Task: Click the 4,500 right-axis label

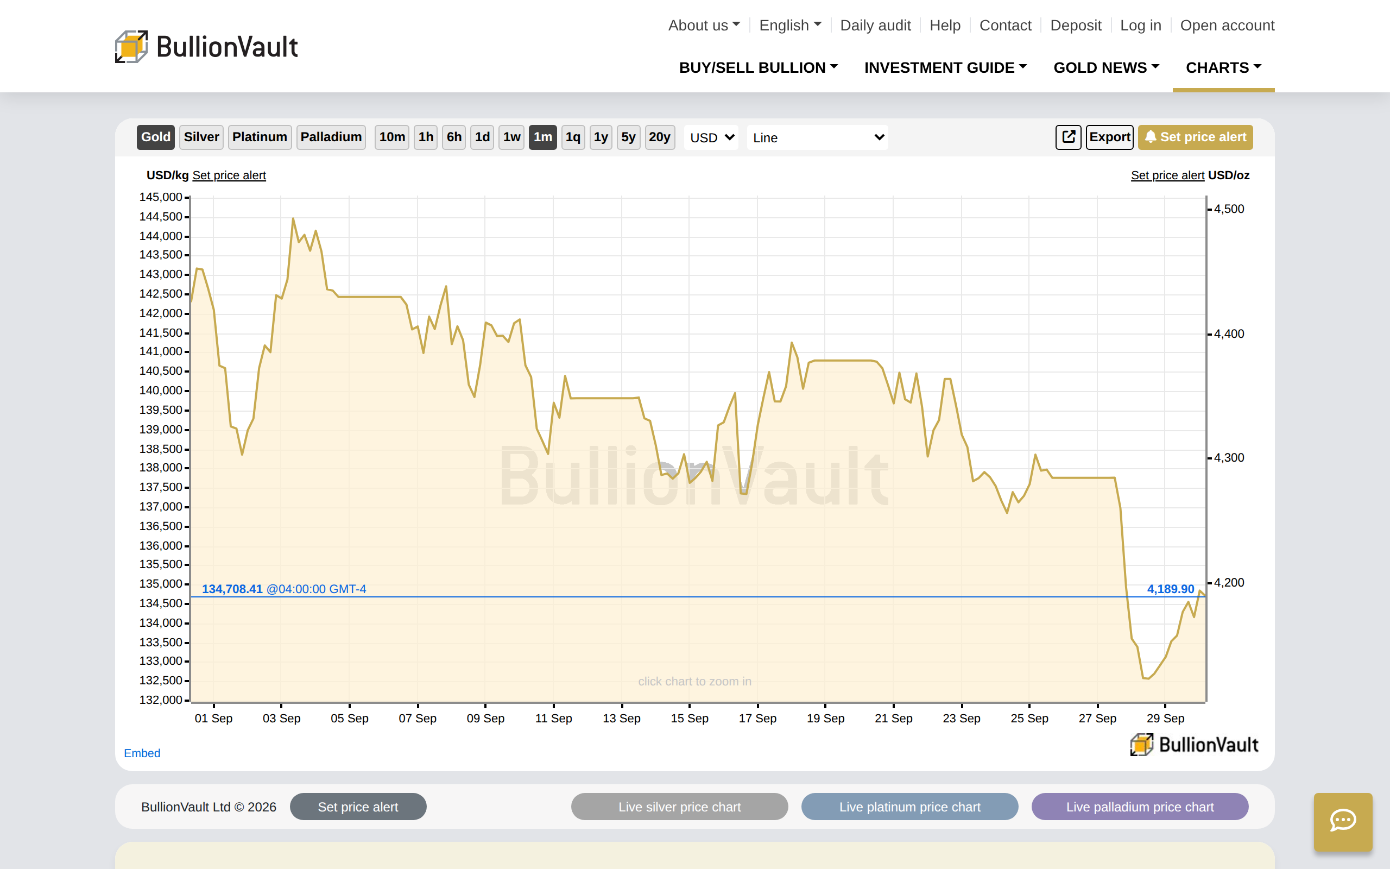Action: [1229, 209]
